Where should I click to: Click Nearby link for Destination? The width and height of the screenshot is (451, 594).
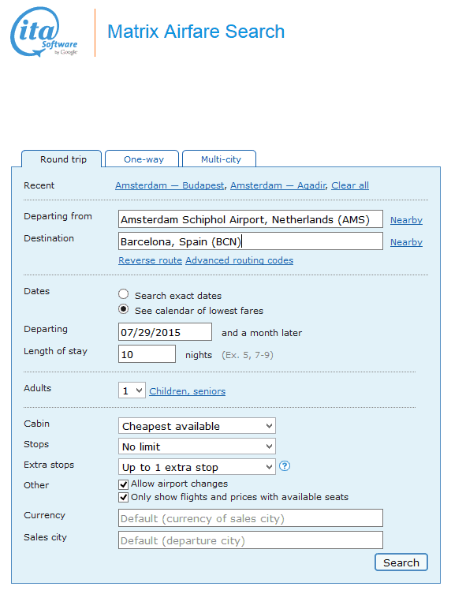click(x=406, y=242)
